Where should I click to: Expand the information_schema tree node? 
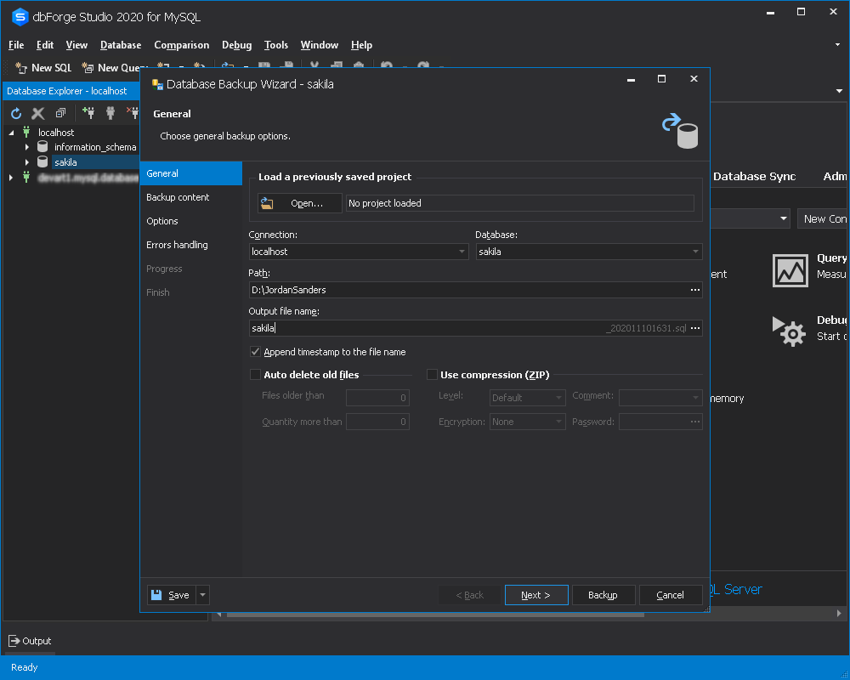[26, 147]
